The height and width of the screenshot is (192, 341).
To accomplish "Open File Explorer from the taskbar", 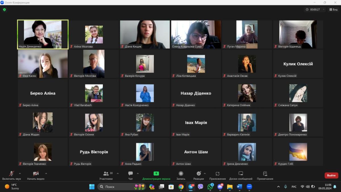I will tap(230, 187).
